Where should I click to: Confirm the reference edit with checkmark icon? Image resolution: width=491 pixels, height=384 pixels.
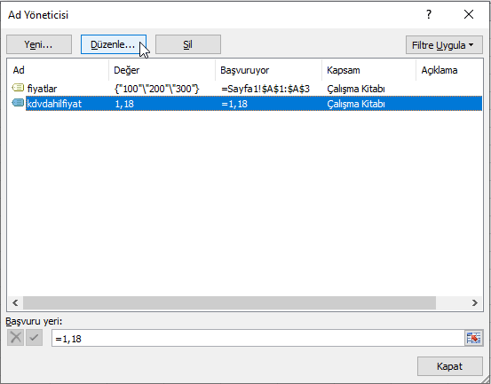[34, 338]
